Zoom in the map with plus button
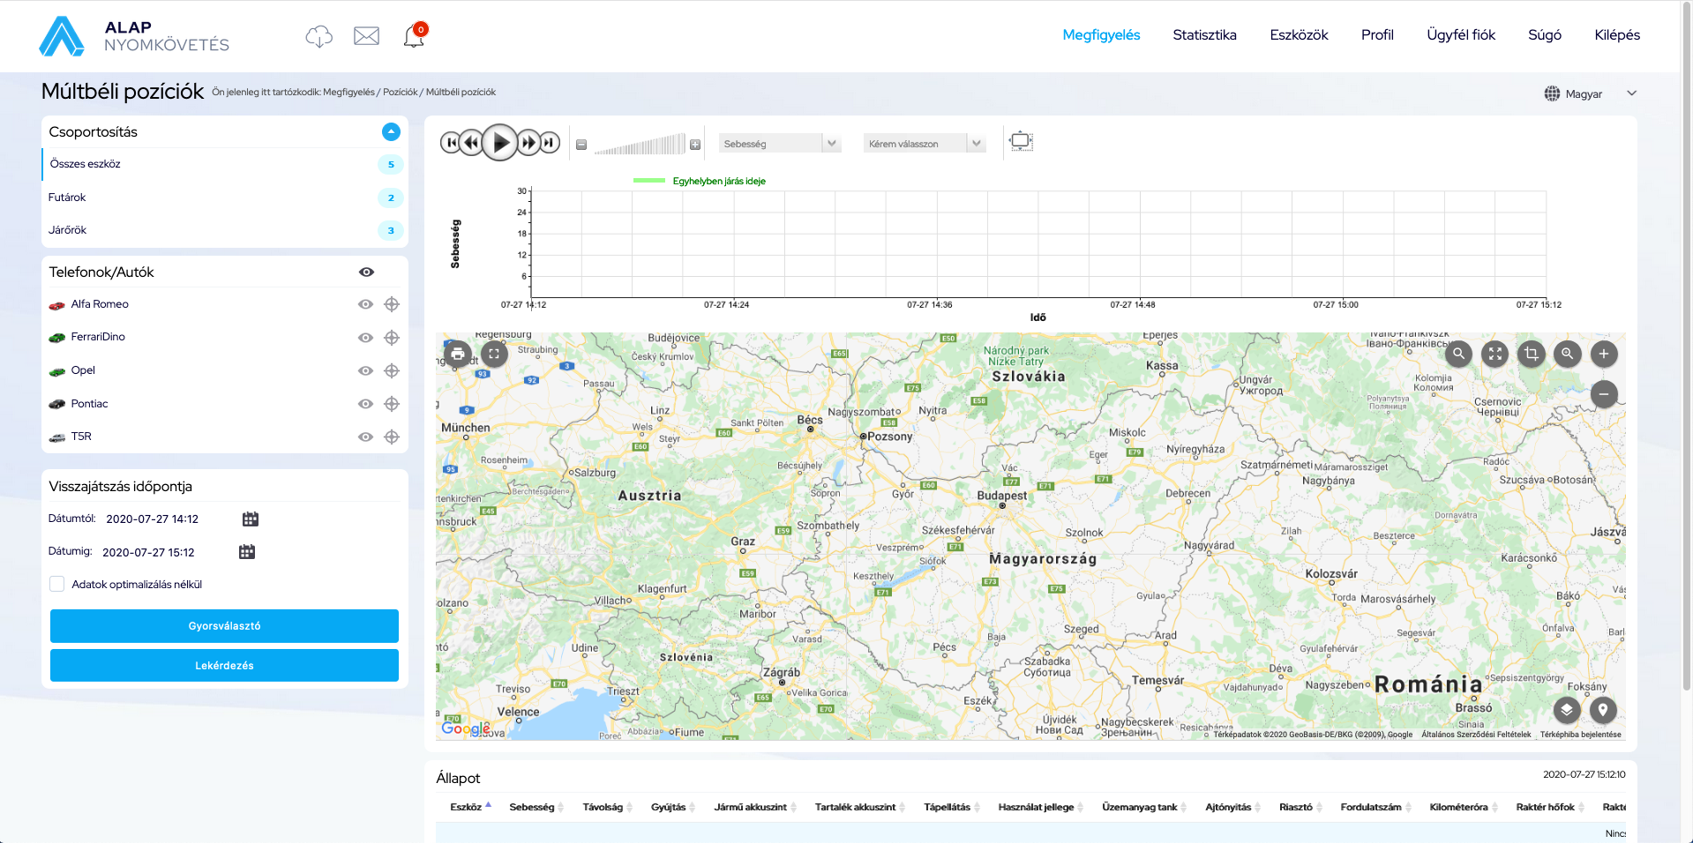Viewport: 1693px width, 843px height. tap(1603, 354)
